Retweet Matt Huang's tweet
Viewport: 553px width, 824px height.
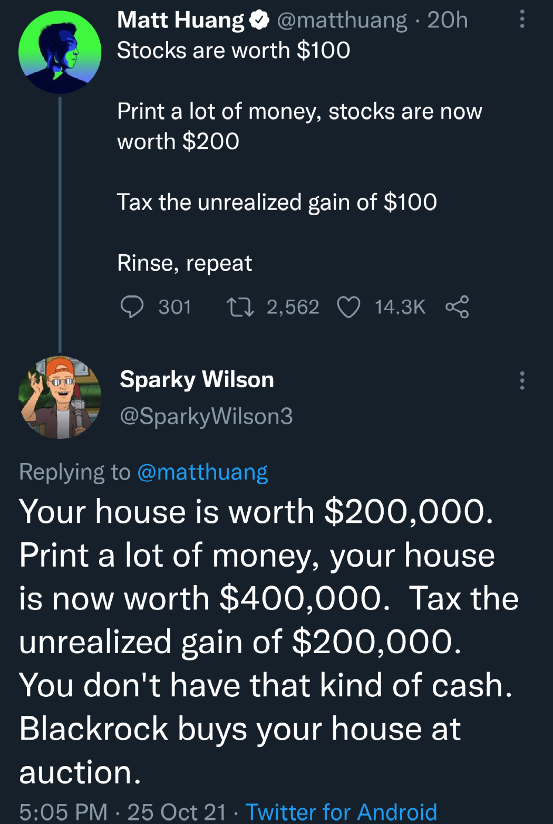pos(240,306)
